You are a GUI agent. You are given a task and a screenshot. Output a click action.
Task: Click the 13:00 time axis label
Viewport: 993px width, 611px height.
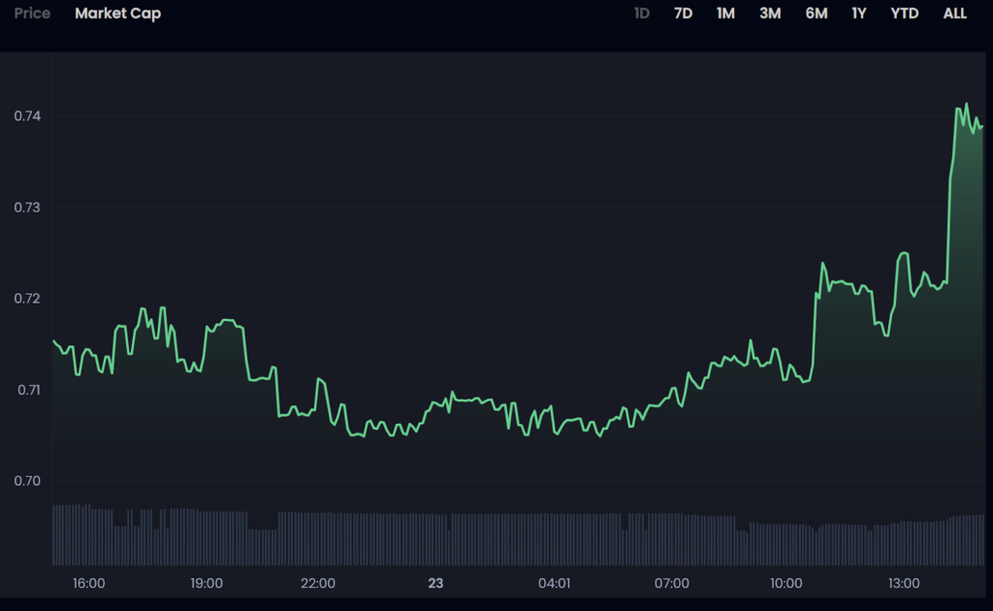click(903, 583)
